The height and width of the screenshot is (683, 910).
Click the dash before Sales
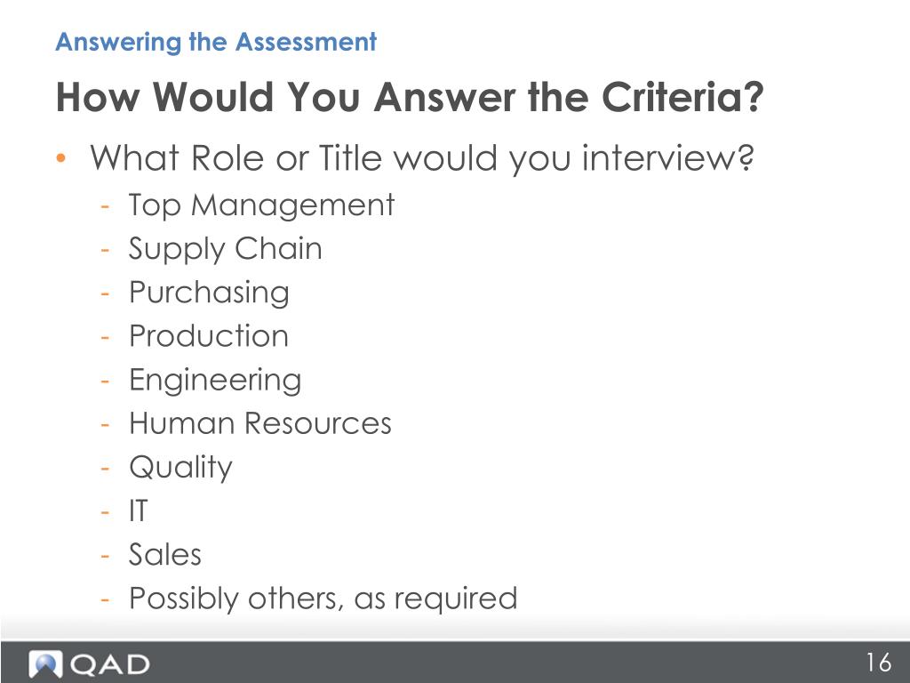coord(105,556)
